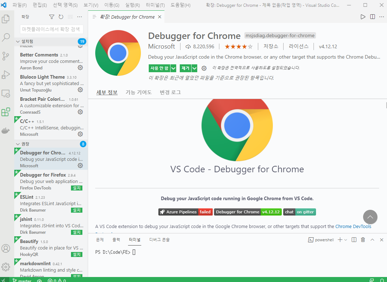
Task: Open the Help menu
Action: tap(180, 5)
